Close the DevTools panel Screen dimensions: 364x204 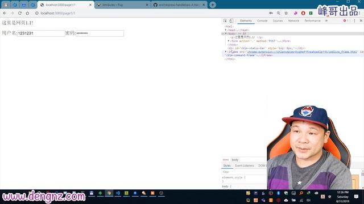361,21
